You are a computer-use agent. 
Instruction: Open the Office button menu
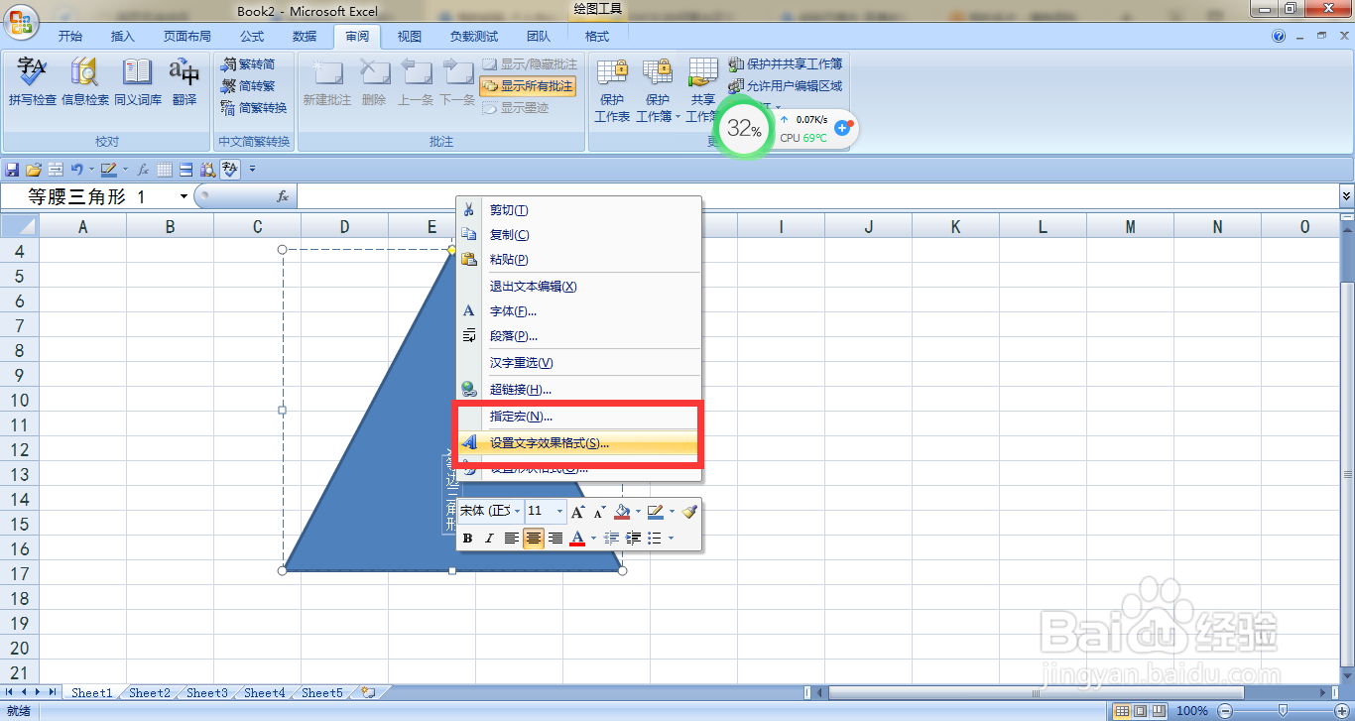click(21, 21)
